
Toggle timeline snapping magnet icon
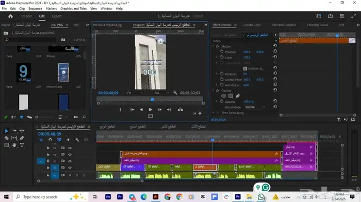(x=50, y=140)
